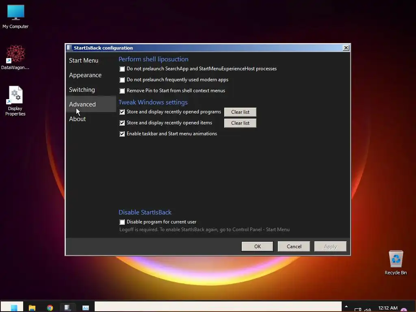
Task: Open Windows Start button on taskbar
Action: click(14, 308)
